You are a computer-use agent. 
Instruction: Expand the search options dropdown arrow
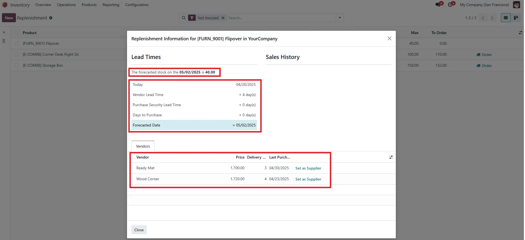tap(340, 18)
